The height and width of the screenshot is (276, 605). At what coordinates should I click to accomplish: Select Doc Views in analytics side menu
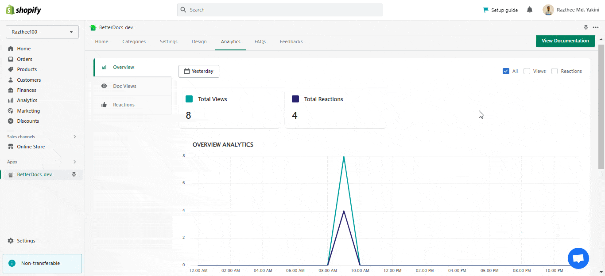132,86
